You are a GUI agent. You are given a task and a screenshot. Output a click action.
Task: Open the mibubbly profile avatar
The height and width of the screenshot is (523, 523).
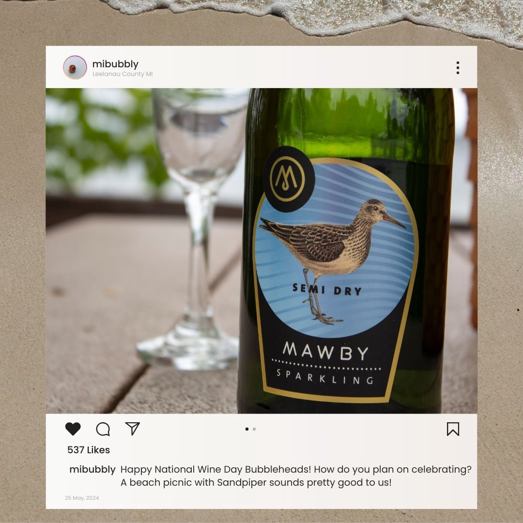tap(75, 67)
